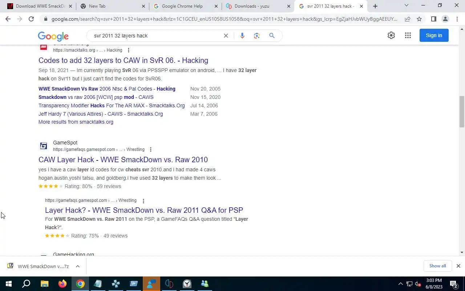Start voice search with the microphone
Image resolution: width=465 pixels, height=291 pixels.
tap(242, 36)
